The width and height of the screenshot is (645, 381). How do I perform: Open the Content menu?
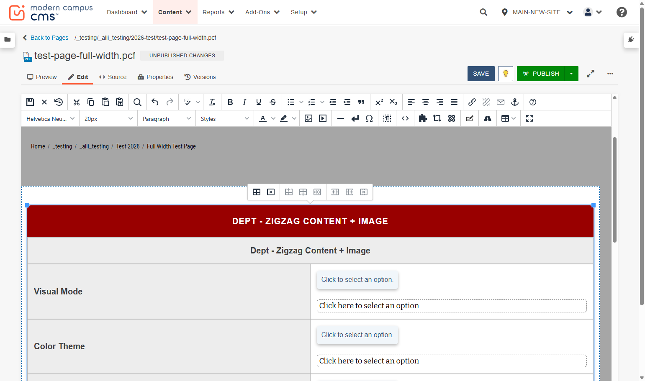pyautogui.click(x=175, y=12)
